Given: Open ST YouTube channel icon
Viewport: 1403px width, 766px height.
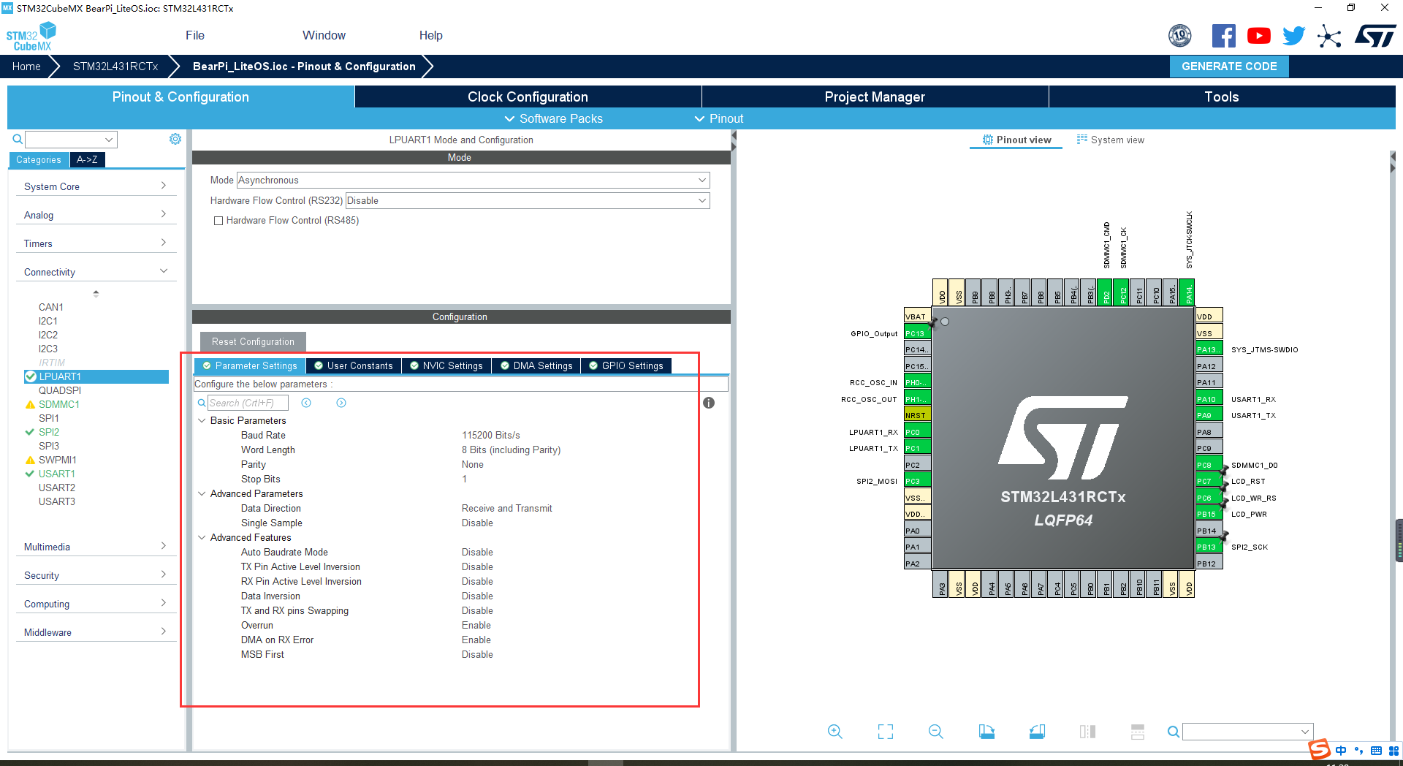Looking at the screenshot, I should pyautogui.click(x=1259, y=36).
